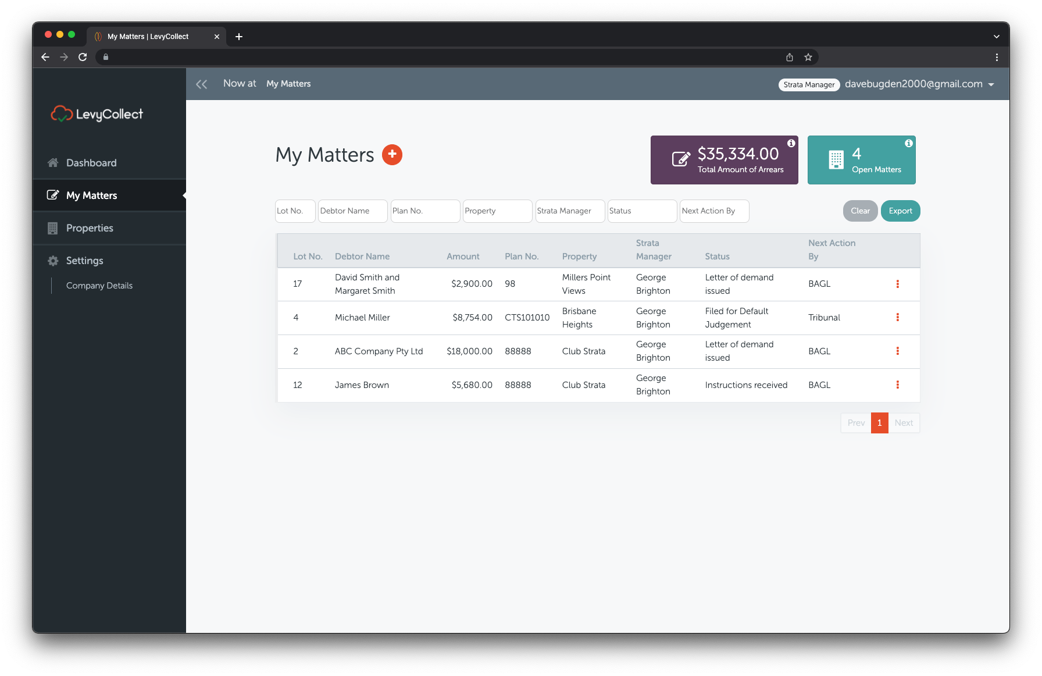Go to Prev page
1042x676 pixels.
(856, 423)
